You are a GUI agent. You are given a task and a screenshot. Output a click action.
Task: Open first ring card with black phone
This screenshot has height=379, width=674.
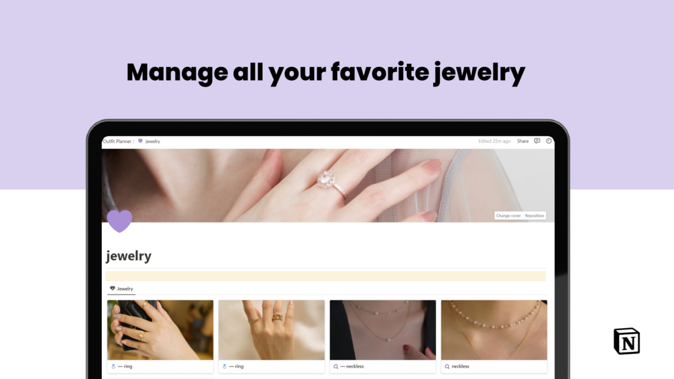point(160,336)
